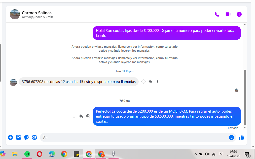Send a thumbs up like
255x159 pixels.
click(x=241, y=137)
